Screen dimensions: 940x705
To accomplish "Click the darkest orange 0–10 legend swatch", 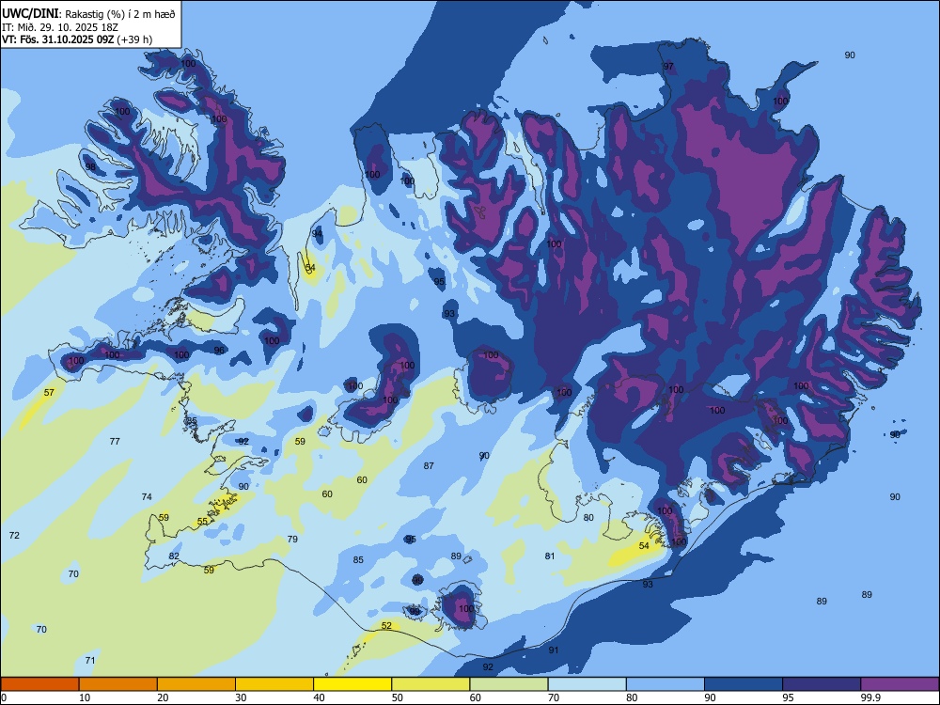I will [39, 684].
